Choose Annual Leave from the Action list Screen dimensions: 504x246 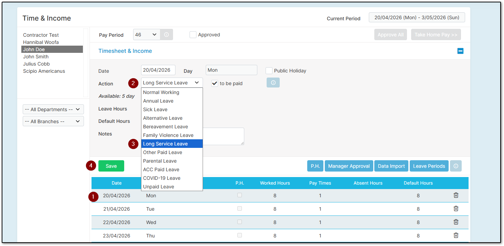coord(158,101)
